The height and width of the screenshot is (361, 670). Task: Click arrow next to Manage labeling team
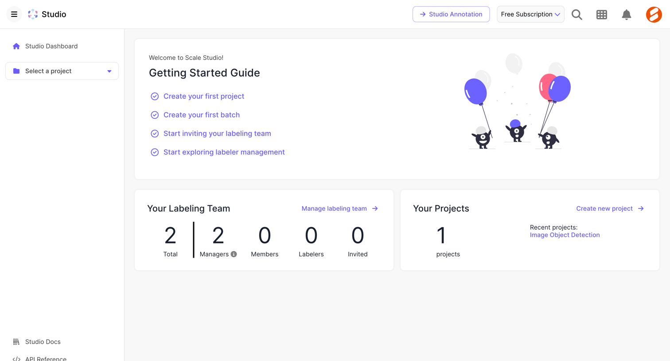pos(375,208)
